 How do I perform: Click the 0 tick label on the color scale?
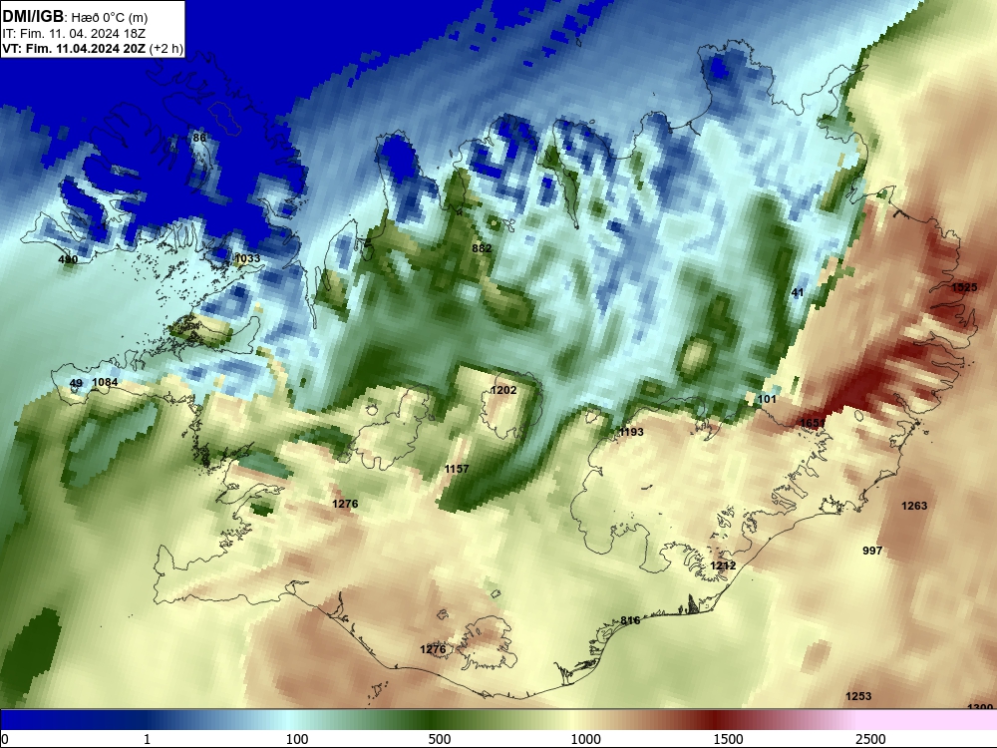pos(5,739)
